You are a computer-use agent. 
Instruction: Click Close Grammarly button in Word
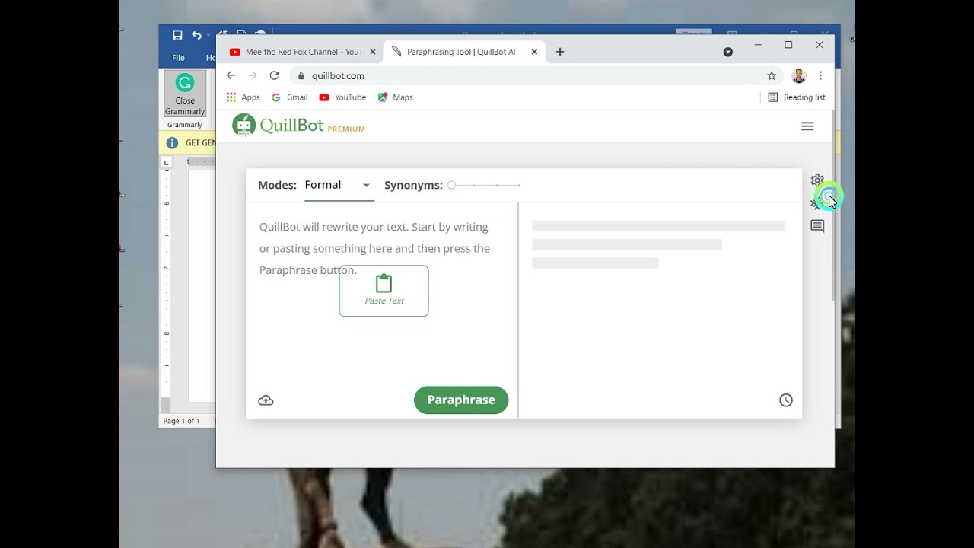tap(185, 94)
